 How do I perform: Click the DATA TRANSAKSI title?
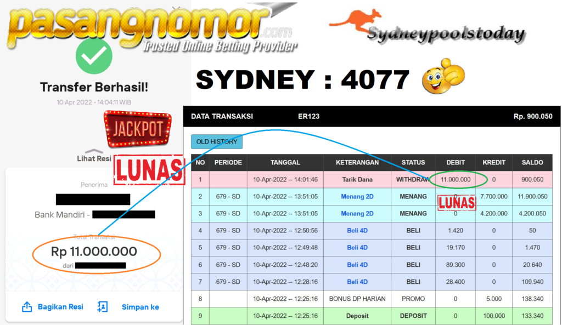tap(222, 116)
